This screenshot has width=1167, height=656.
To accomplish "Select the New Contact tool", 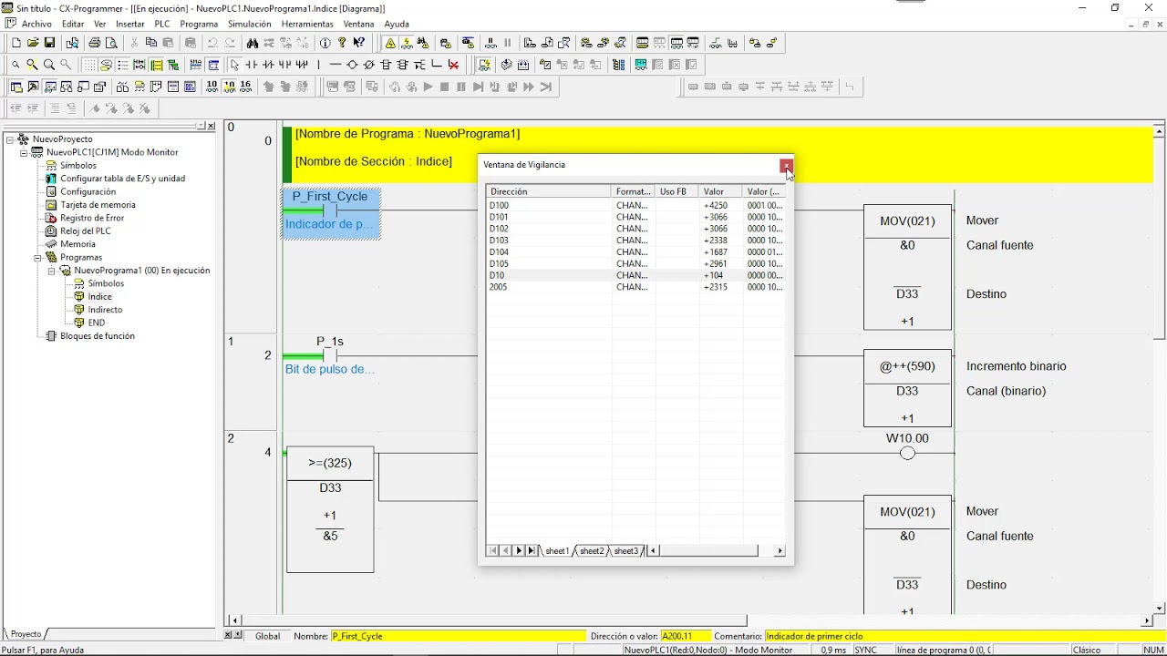I will click(x=252, y=65).
